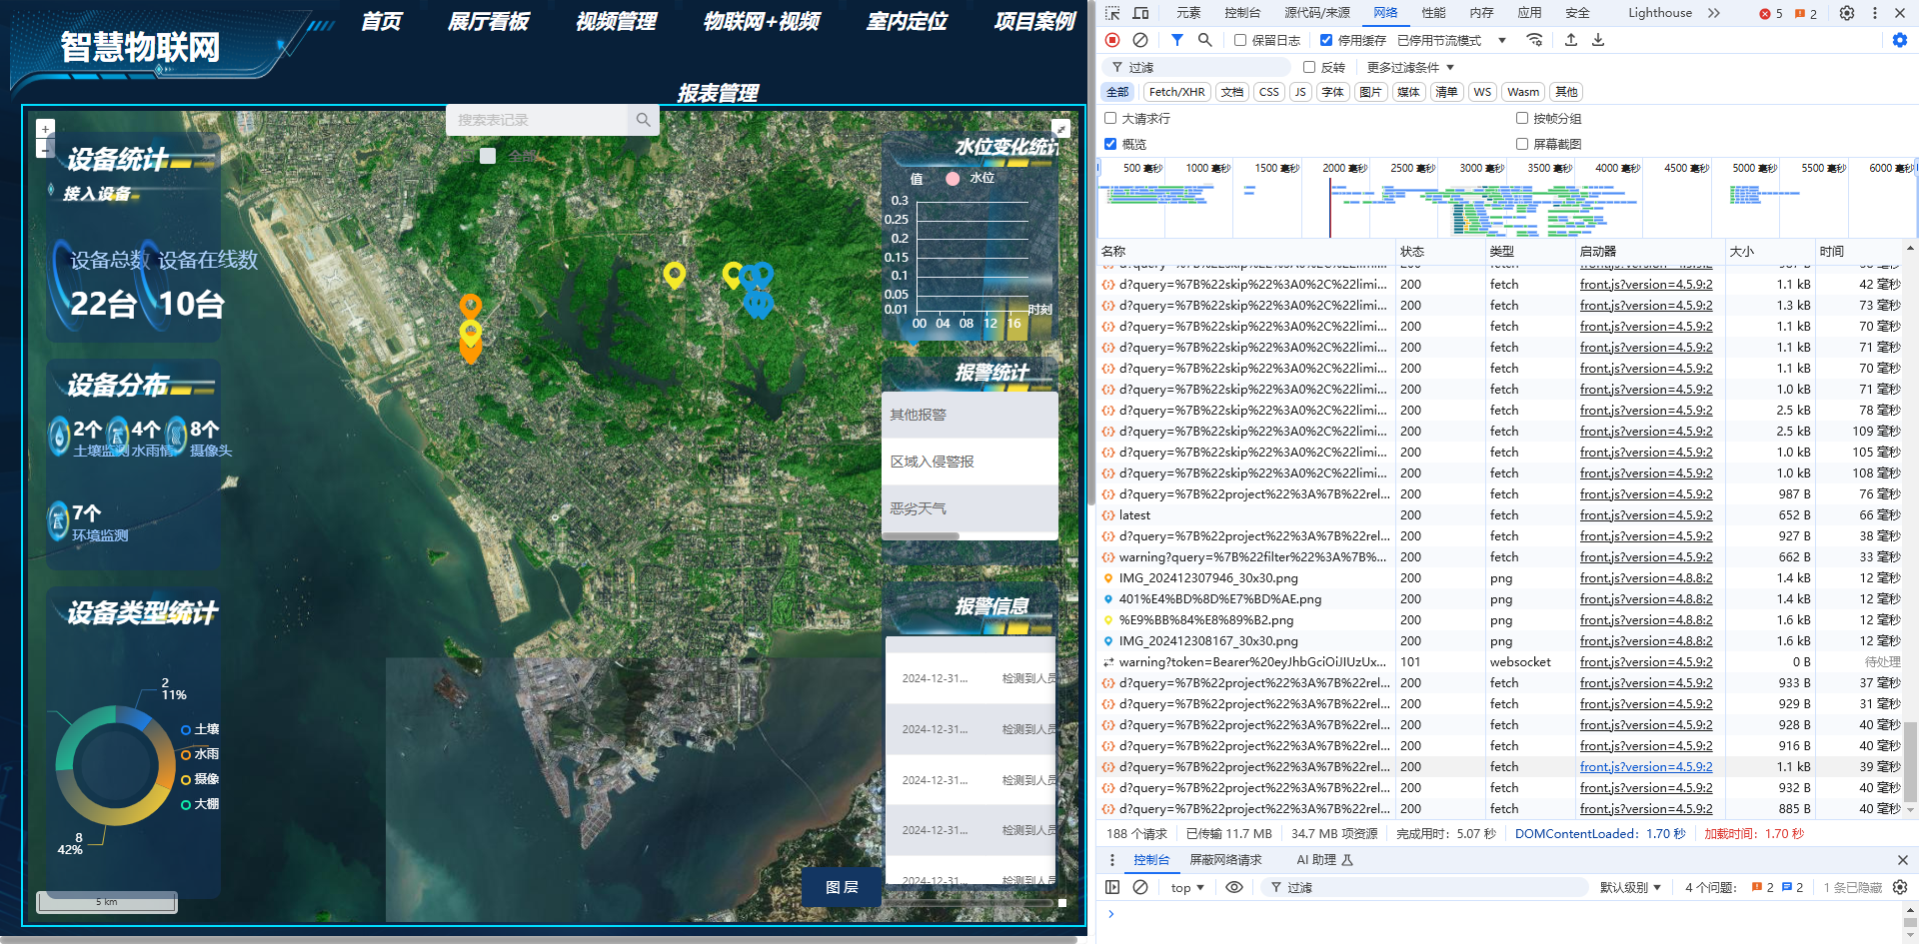
Task: Open the 默认级别 log level dropdown
Action: pyautogui.click(x=1630, y=887)
